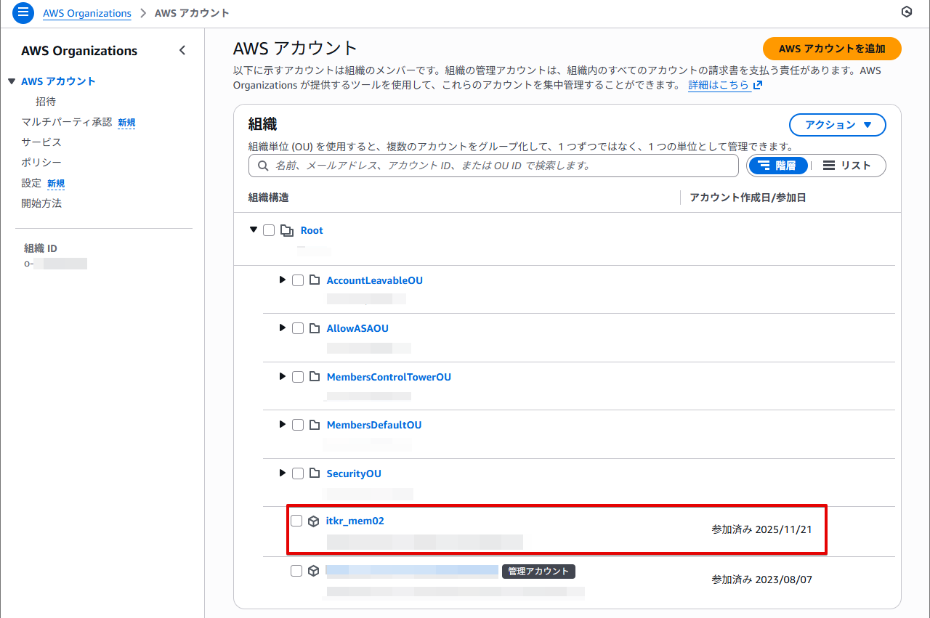The height and width of the screenshot is (618, 930).
Task: Click the Root folder icon
Action: 287,231
